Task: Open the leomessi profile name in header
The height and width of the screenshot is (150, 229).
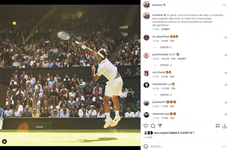Action: coord(157,5)
